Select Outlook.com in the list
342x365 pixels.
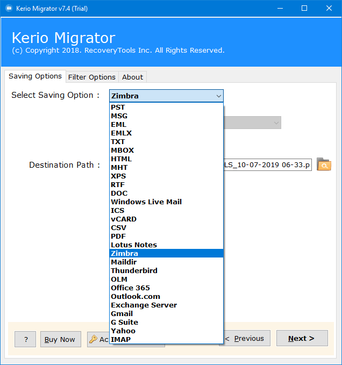[x=166, y=297]
